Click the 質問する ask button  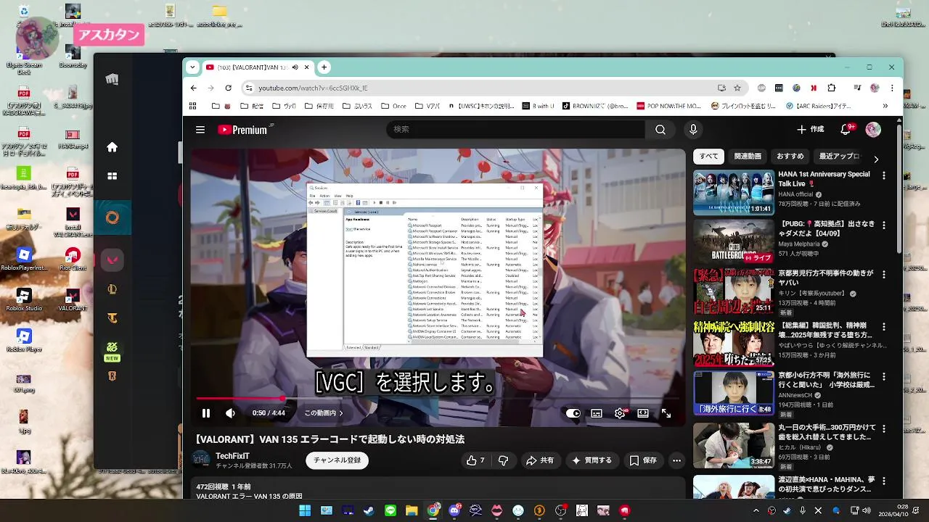(x=592, y=460)
